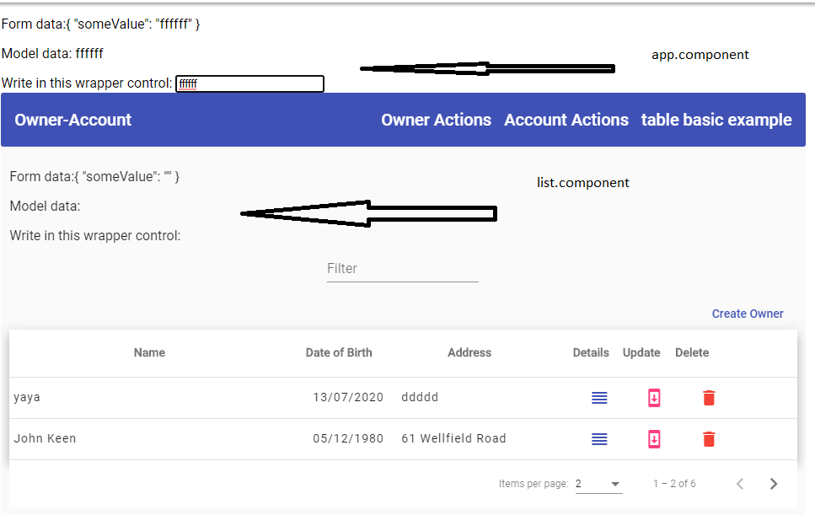Screen dimensions: 815x515
Task: Sort by Address column header
Action: coord(469,352)
